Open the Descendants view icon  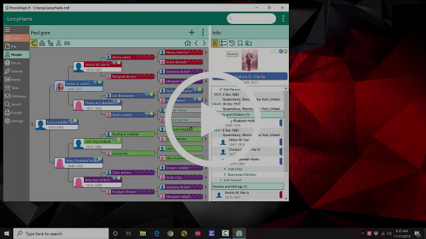point(51,43)
